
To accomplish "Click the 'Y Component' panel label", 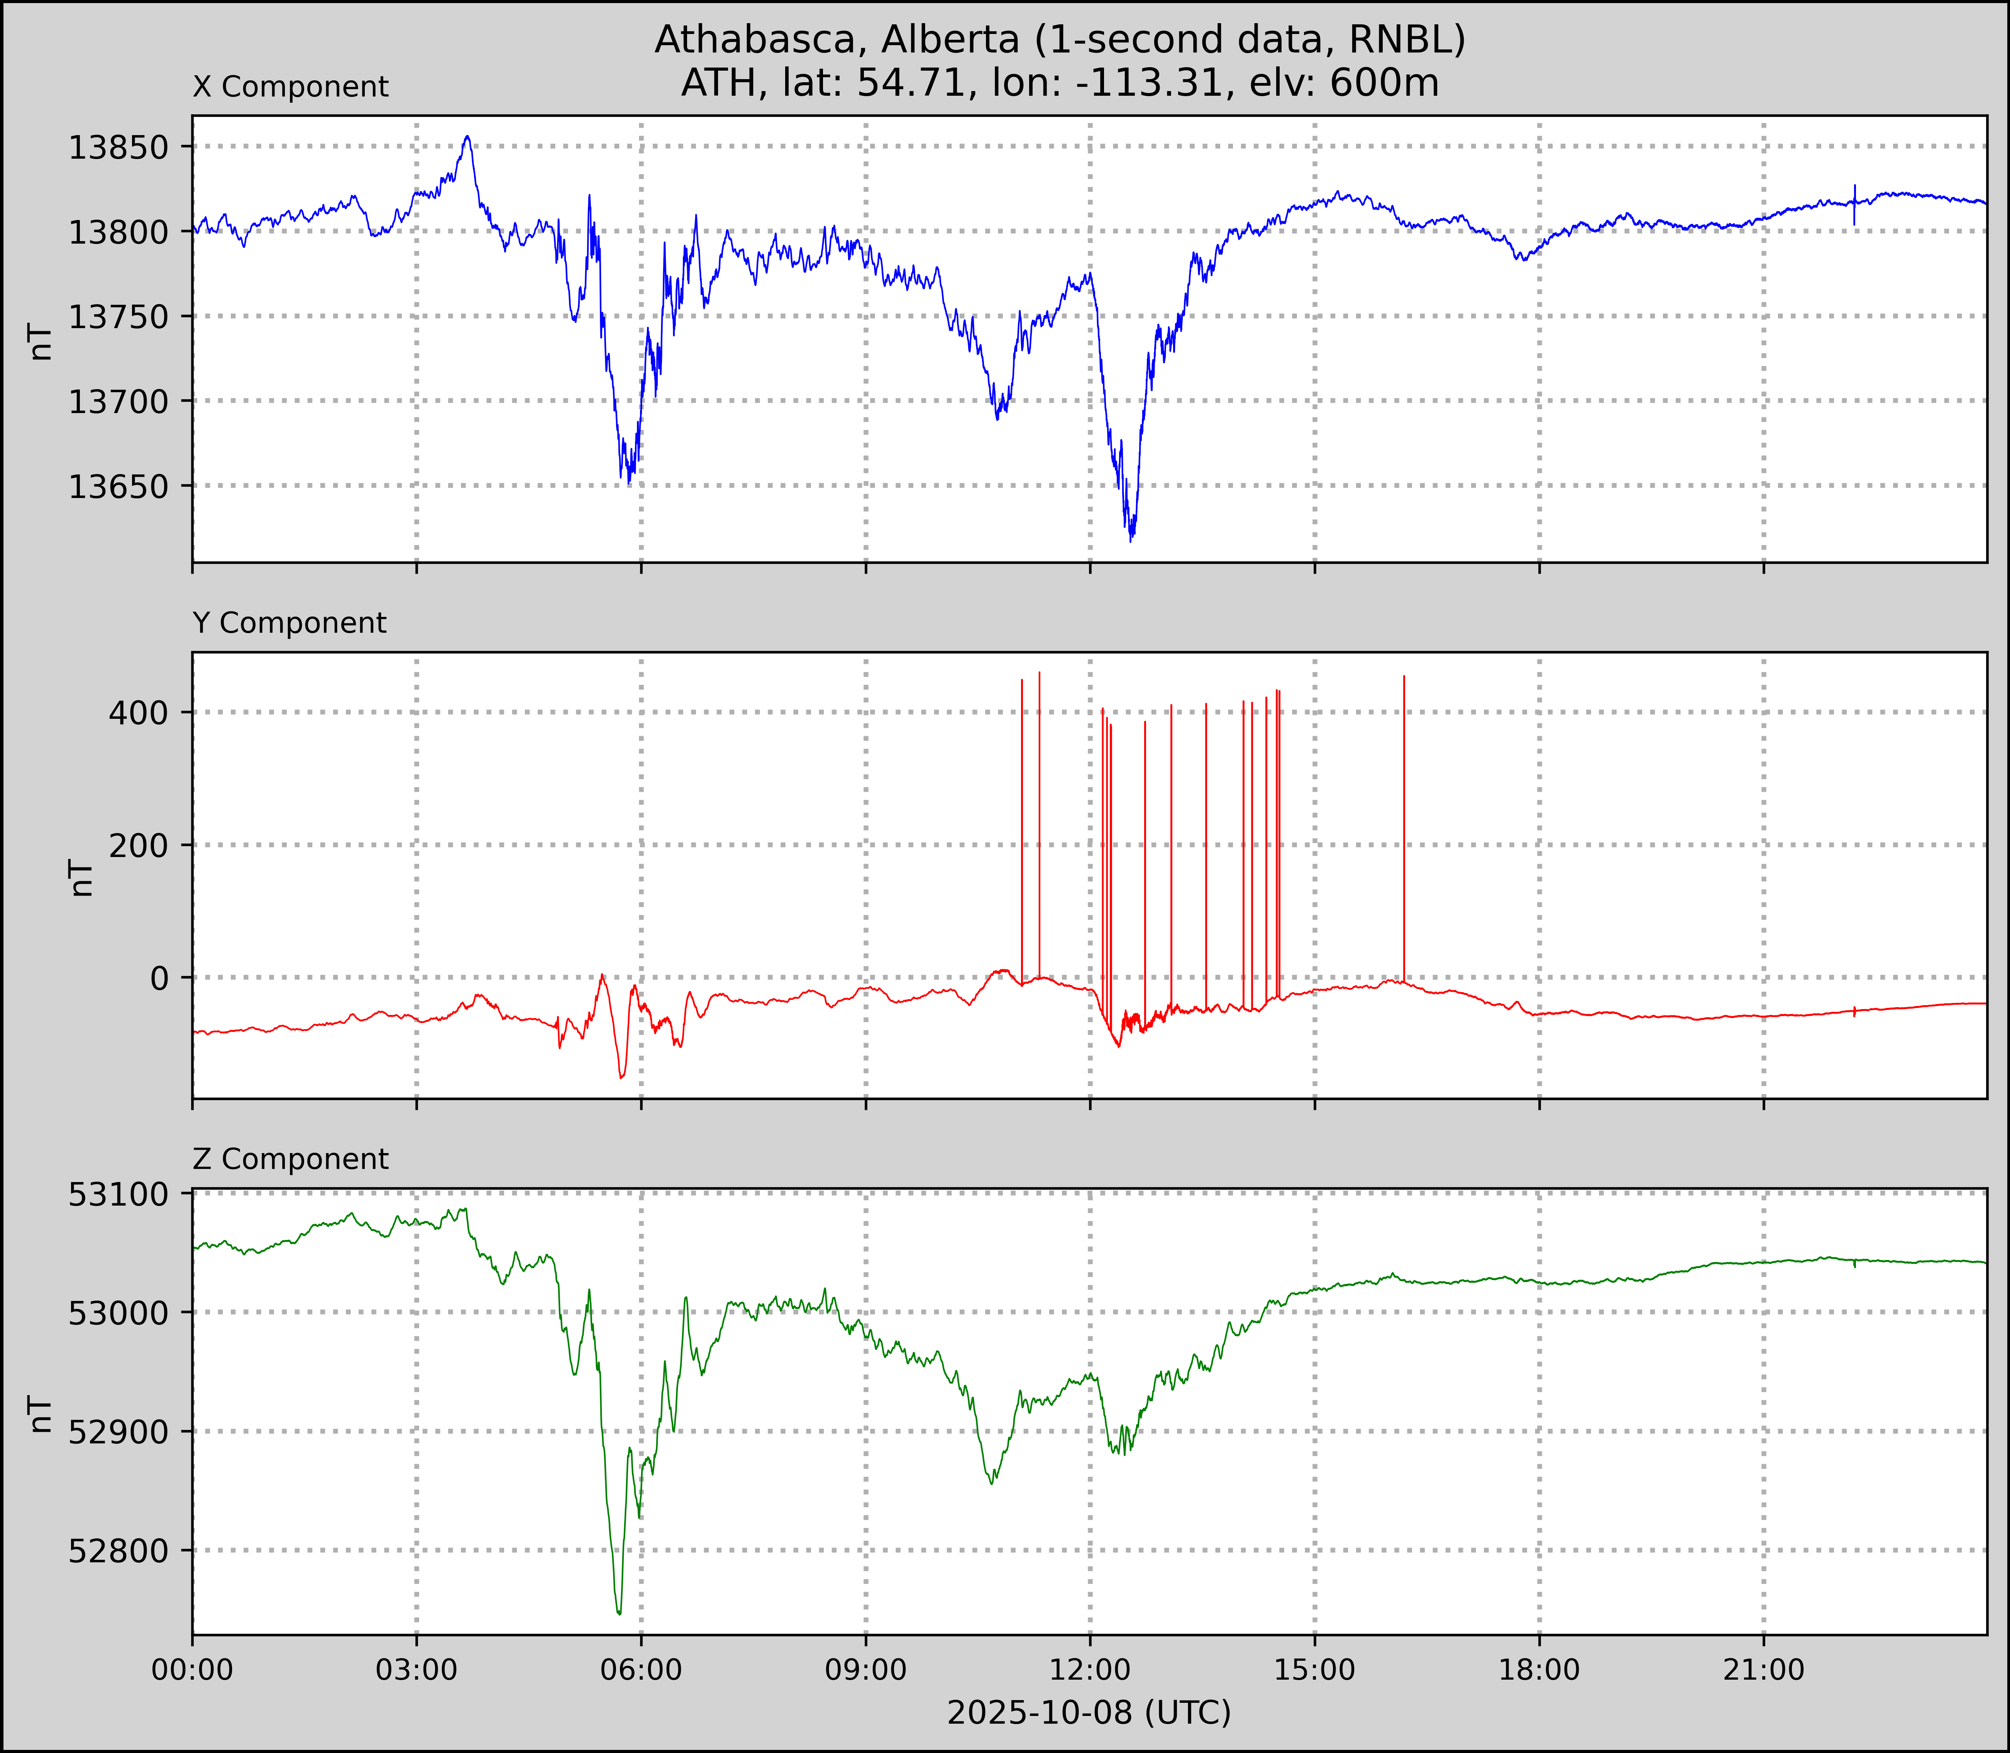I will pyautogui.click(x=290, y=623).
